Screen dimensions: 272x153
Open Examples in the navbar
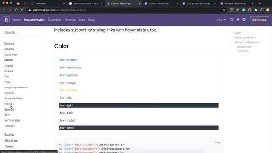(x=55, y=20)
